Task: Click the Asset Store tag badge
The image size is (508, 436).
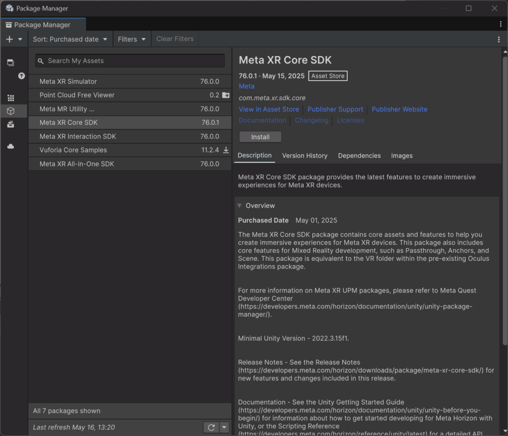Action: [328, 76]
